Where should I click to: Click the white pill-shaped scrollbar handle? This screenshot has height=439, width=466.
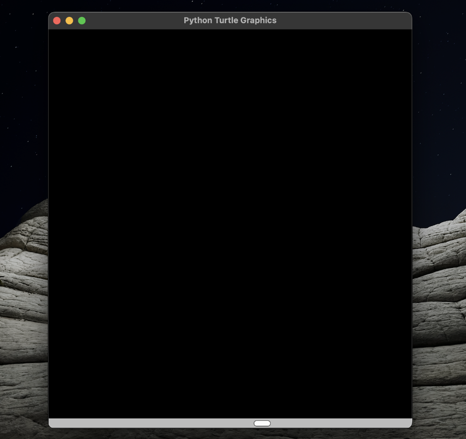point(262,423)
